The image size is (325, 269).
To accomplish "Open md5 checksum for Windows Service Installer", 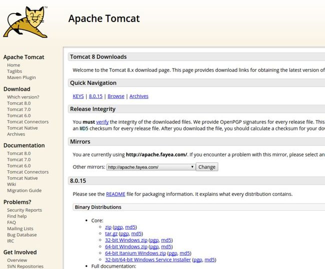I will pyautogui.click(x=210, y=259).
